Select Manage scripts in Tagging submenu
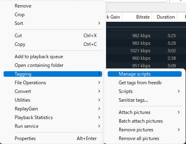The height and width of the screenshot is (144, 186). 144,74
